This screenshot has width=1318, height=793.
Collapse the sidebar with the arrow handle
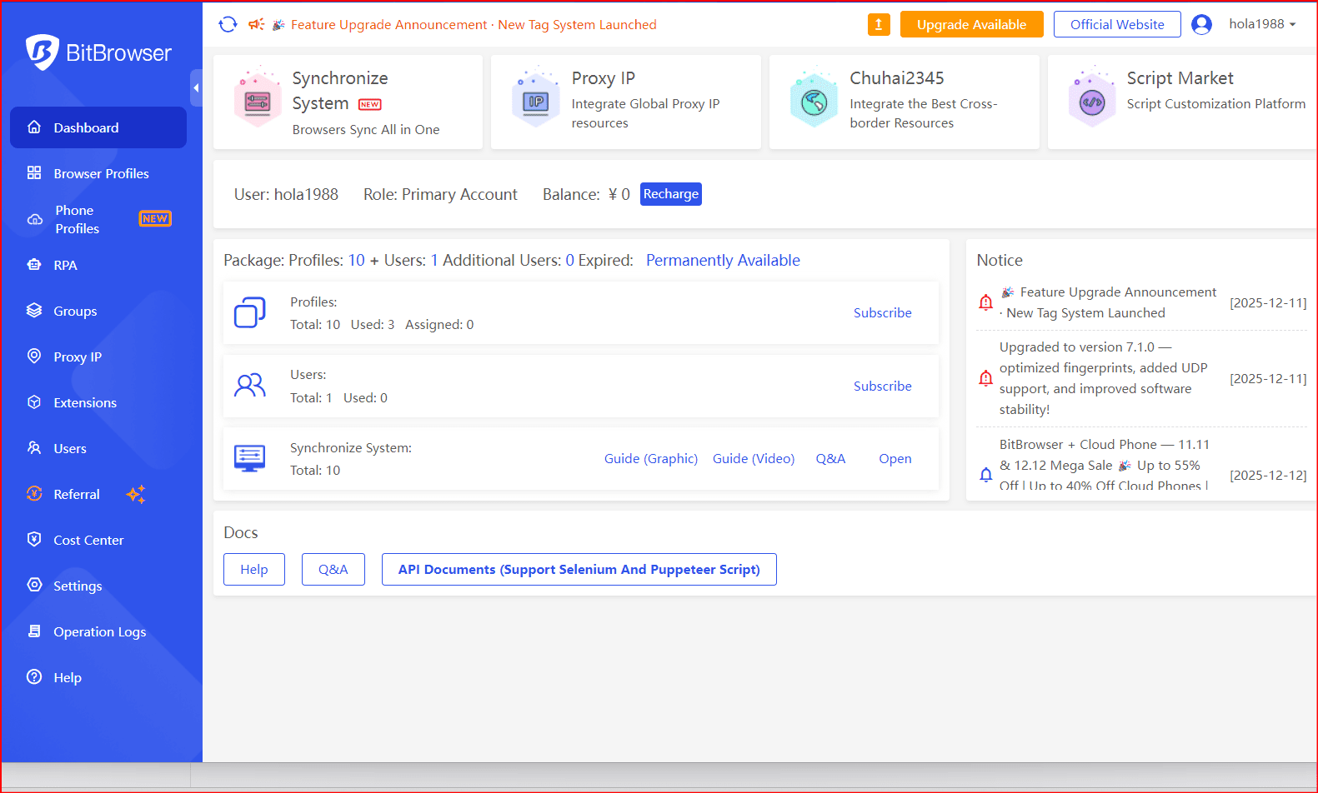coord(196,87)
